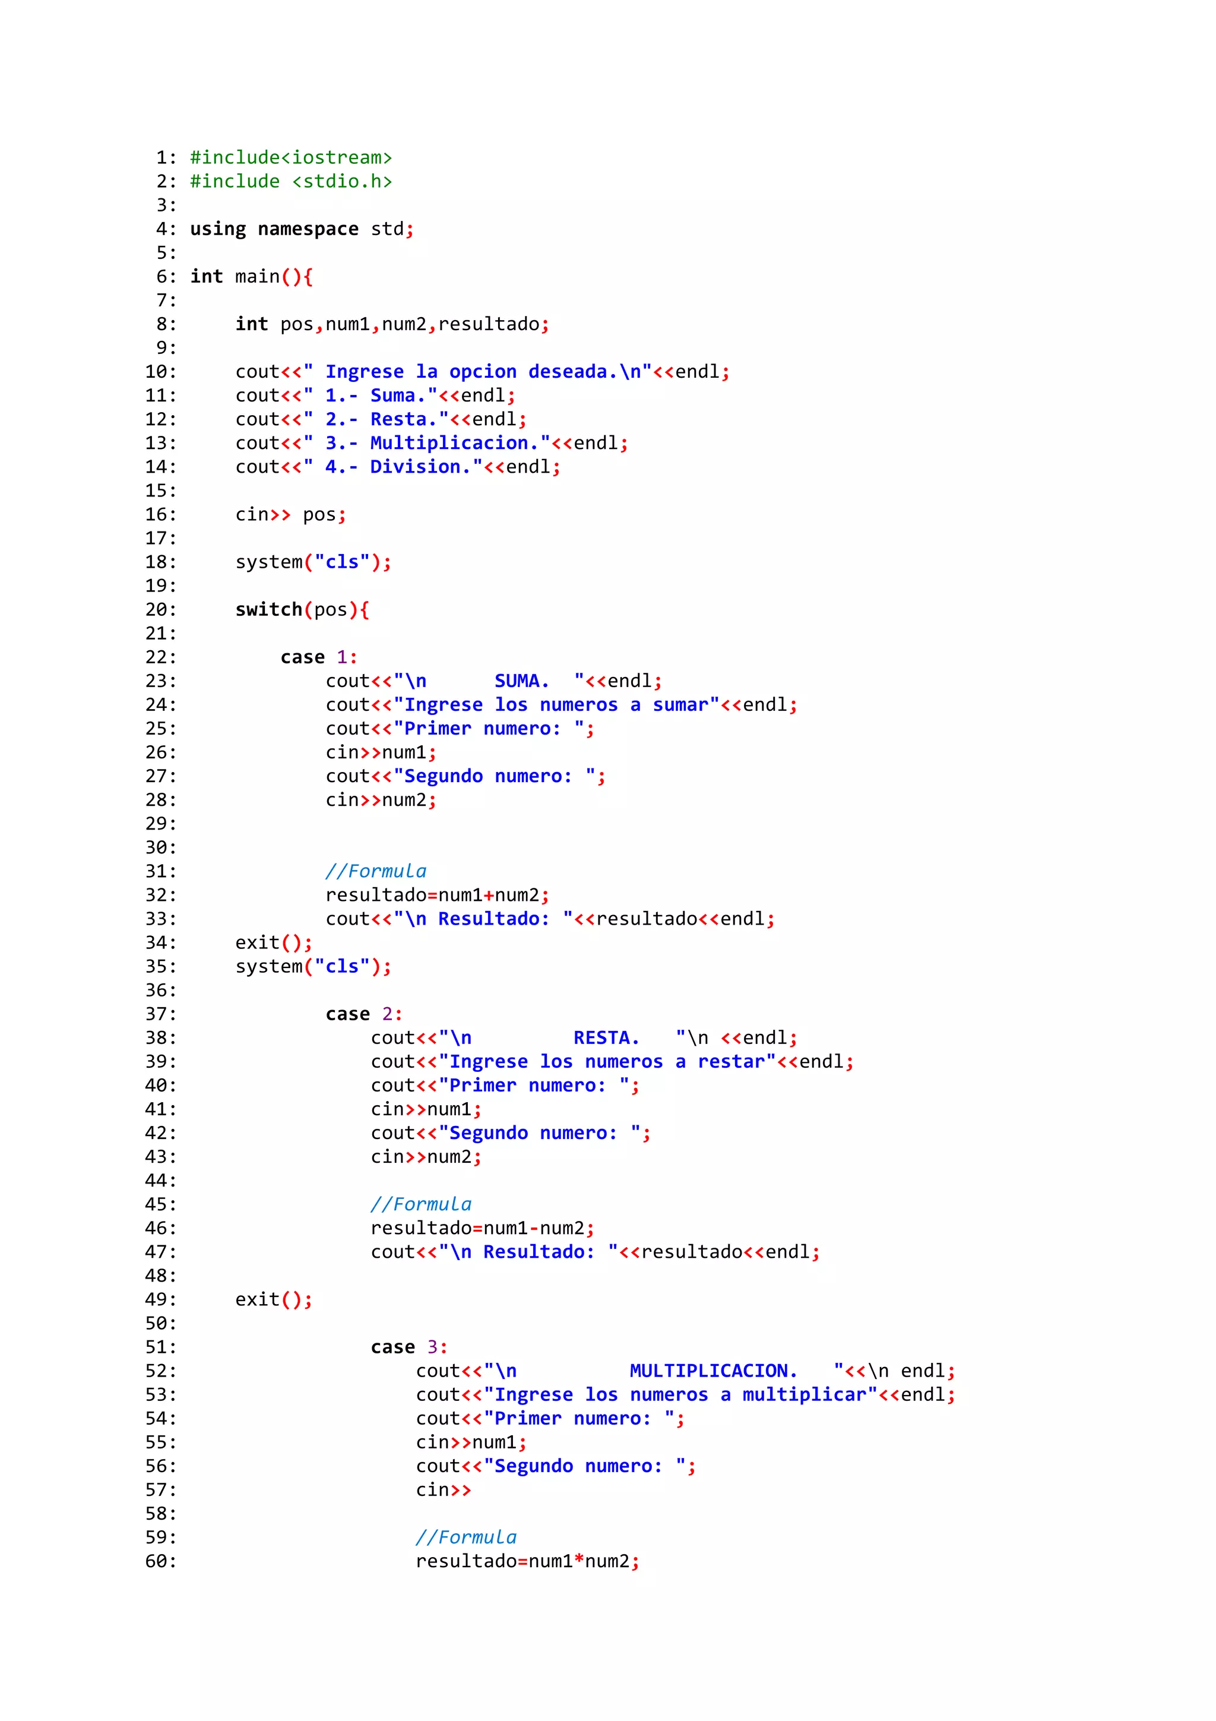
Task: Click 'Primer numero:' cout on line 54
Action: click(x=550, y=1419)
